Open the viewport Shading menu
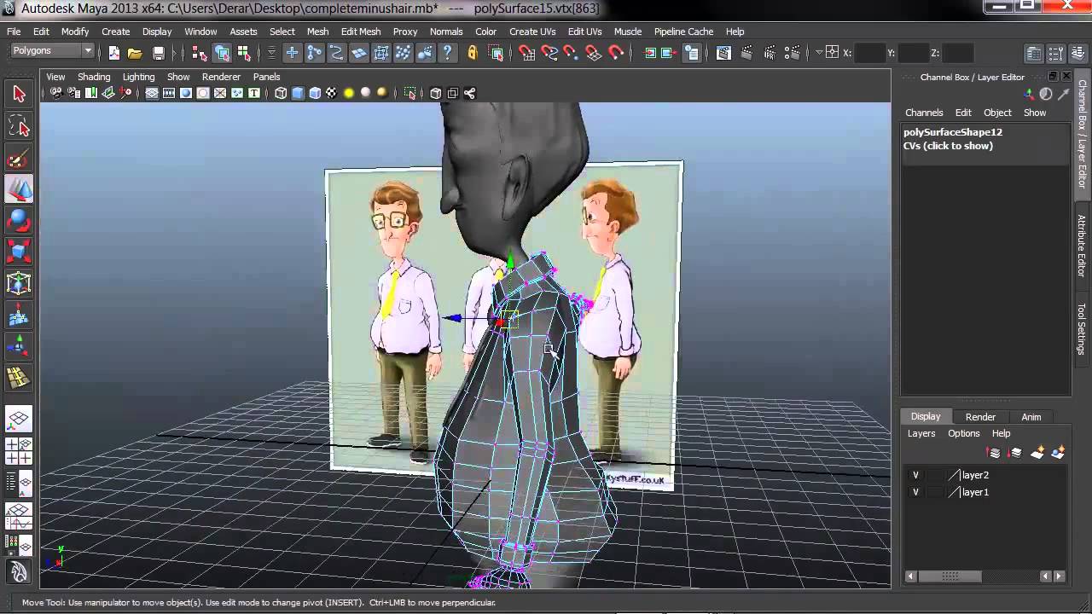Viewport: 1092px width, 614px height. click(94, 77)
